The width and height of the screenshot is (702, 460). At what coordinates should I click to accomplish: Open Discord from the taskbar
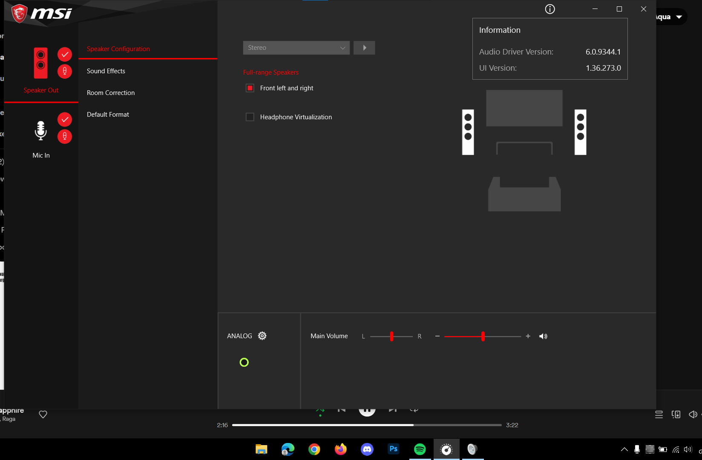pyautogui.click(x=367, y=449)
